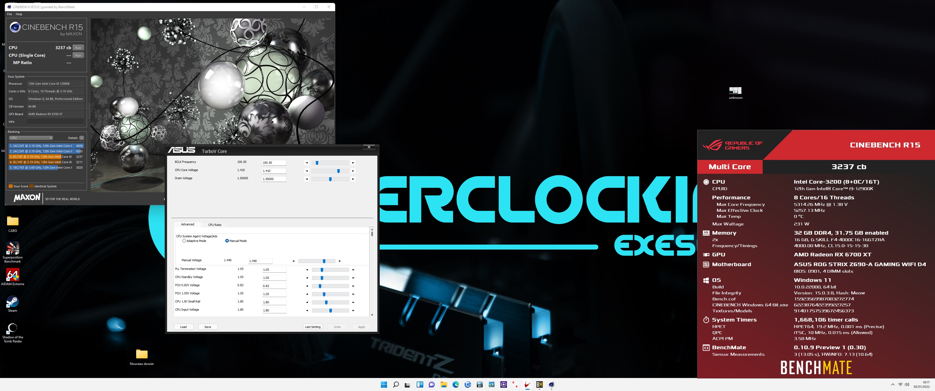Image resolution: width=935 pixels, height=391 pixels.
Task: Click the BCLK Frequency 100.50 input field
Action: click(x=274, y=163)
